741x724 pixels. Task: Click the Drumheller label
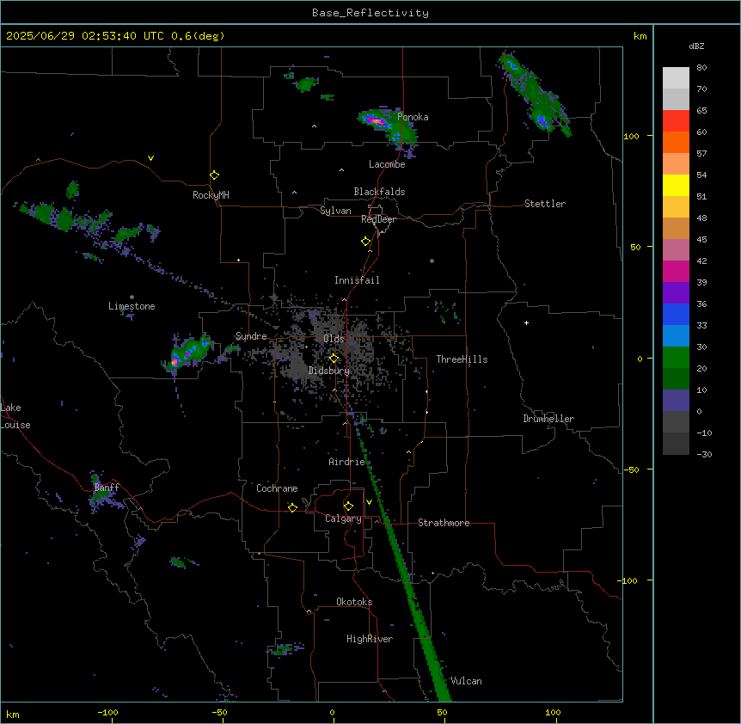(548, 419)
